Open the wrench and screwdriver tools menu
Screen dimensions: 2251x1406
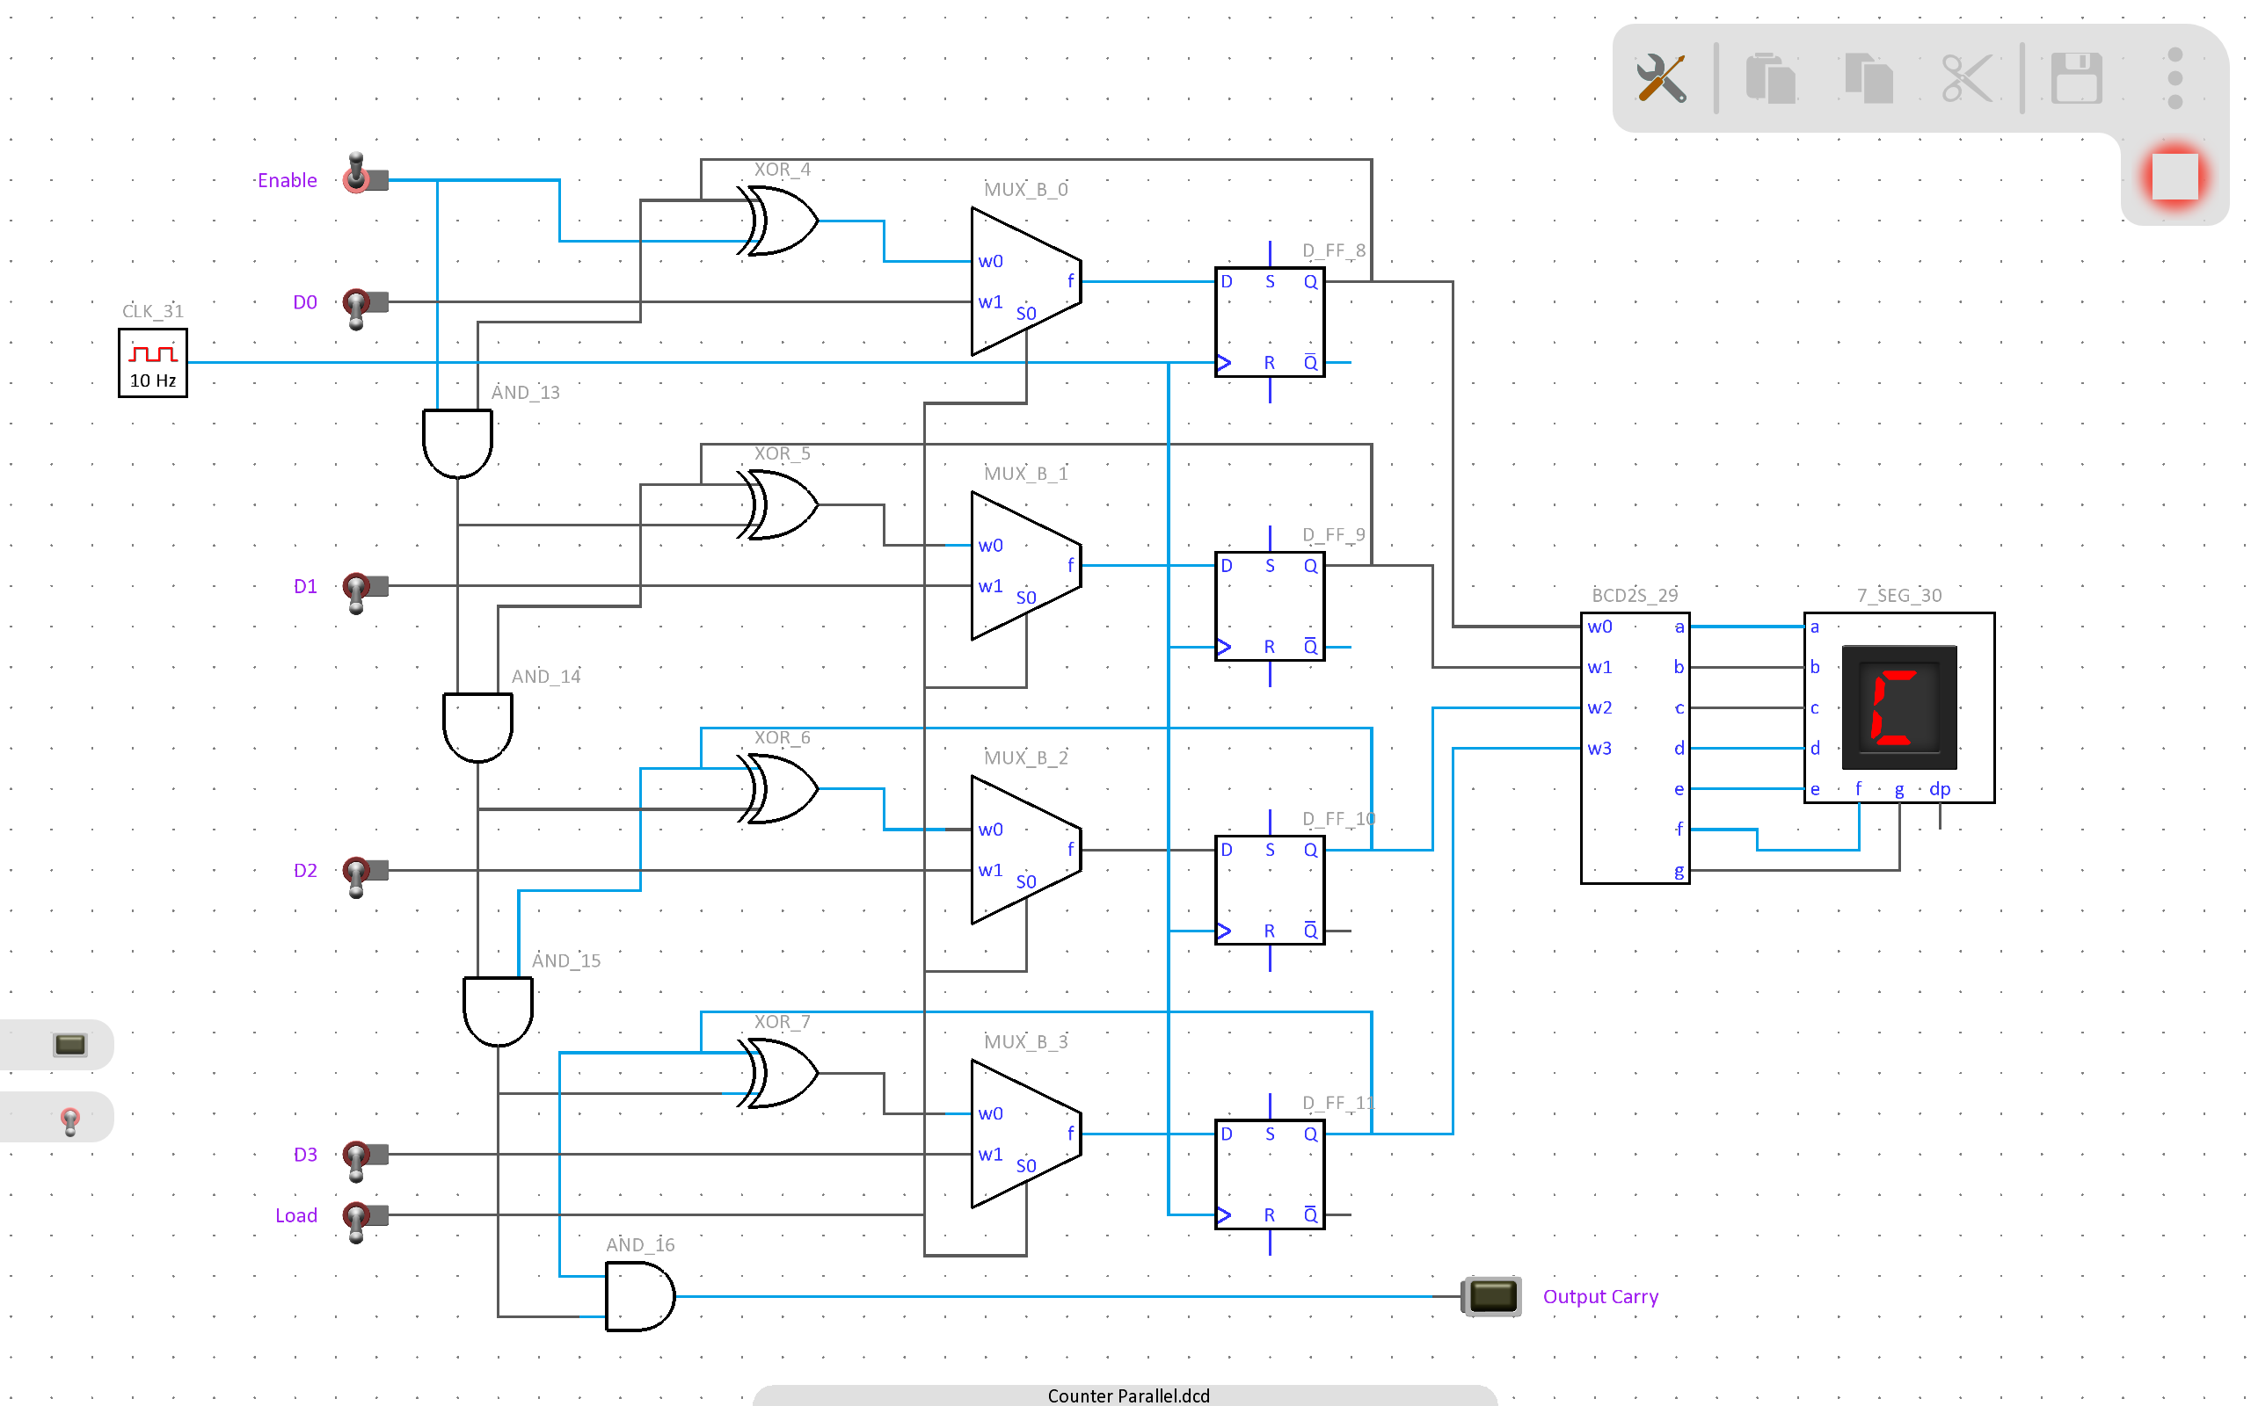pyautogui.click(x=1660, y=78)
